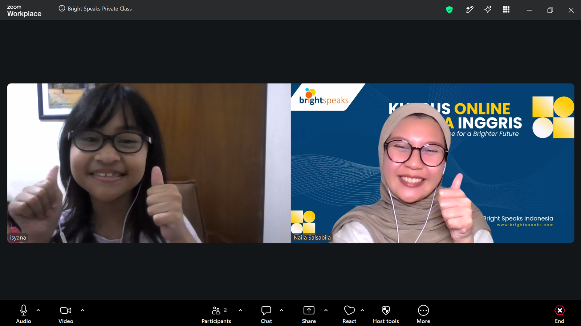581x326 pixels.
Task: Click the Zoom Workplace logo
Action: (x=24, y=11)
